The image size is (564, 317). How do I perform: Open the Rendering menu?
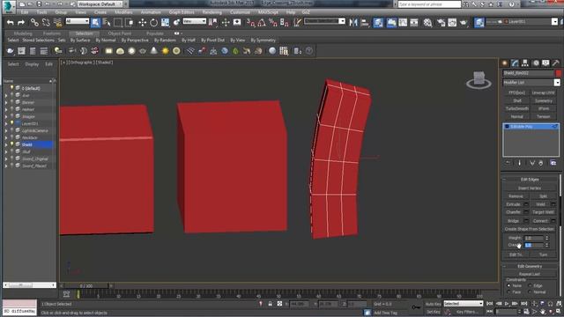point(211,12)
